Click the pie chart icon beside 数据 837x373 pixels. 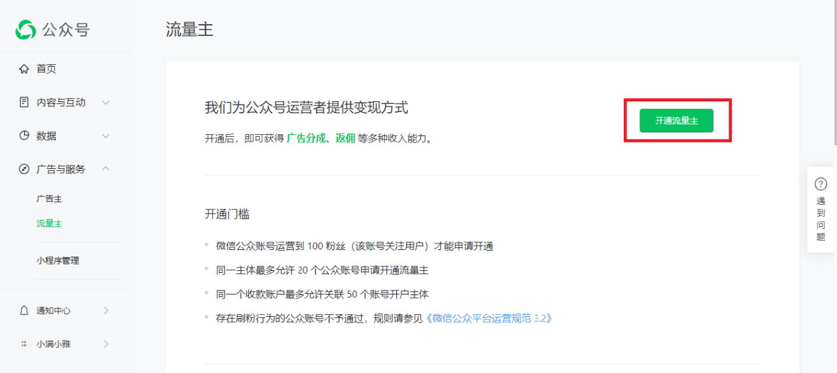tap(24, 135)
